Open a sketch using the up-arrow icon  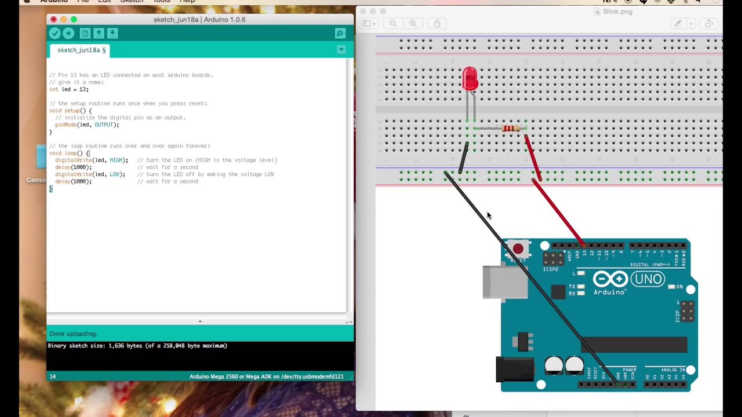coord(99,34)
